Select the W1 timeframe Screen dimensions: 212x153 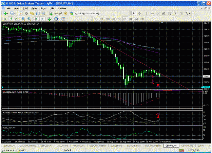136,19
